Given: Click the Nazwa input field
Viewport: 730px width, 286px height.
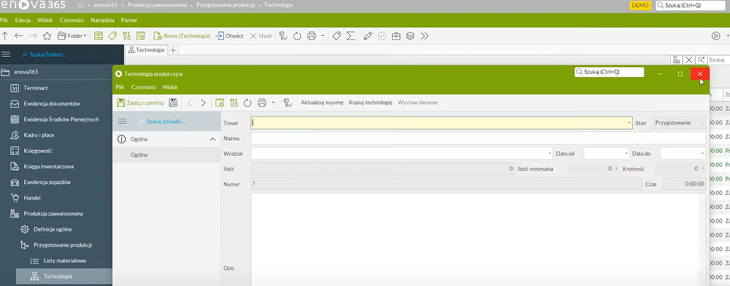Looking at the screenshot, I should 478,138.
